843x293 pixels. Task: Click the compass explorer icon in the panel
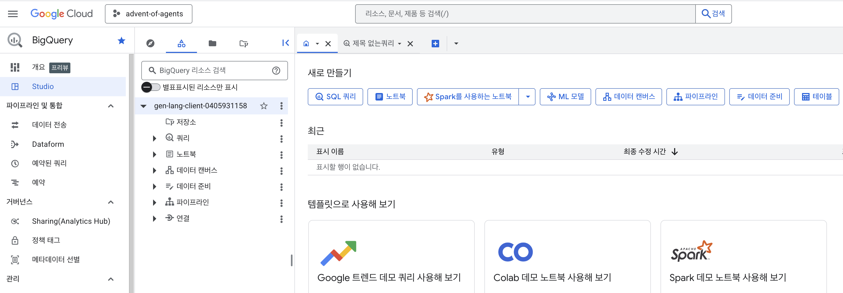point(150,43)
